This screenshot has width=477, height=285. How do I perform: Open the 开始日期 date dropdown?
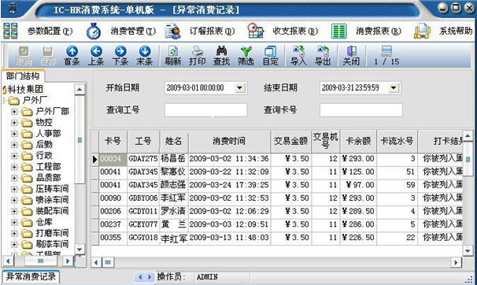(240, 88)
